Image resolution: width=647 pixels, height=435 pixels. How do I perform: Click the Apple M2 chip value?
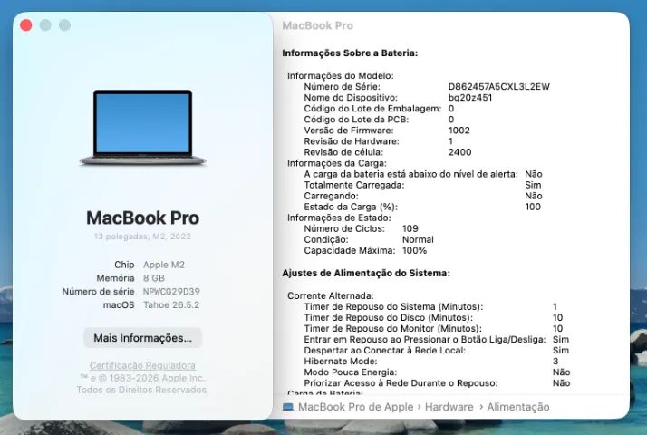click(x=164, y=265)
